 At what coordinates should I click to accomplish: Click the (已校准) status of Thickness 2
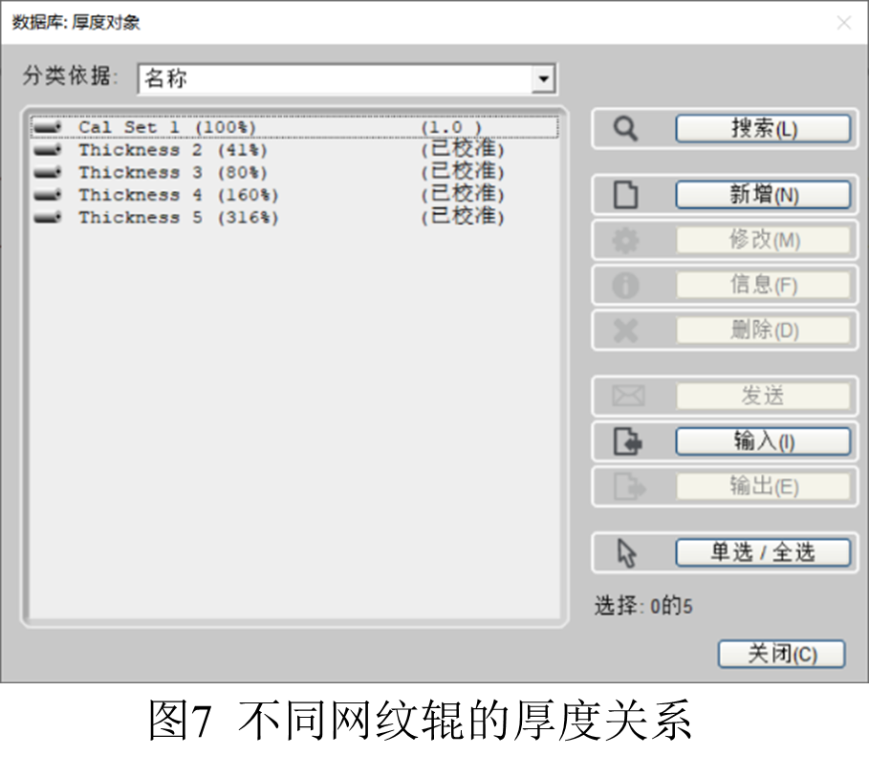463,150
